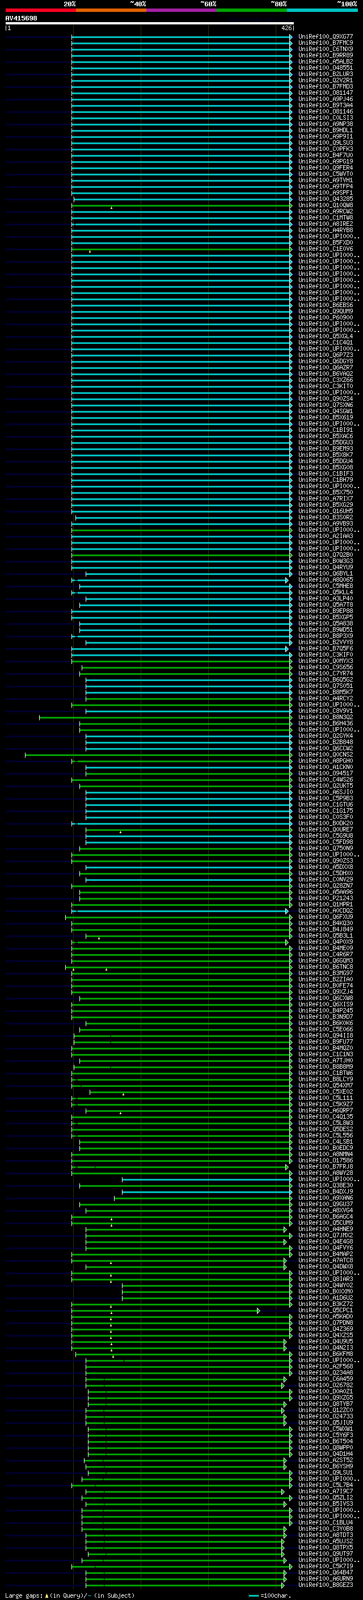Select the UniRef100_Q6DGY8 label
The height and width of the screenshot is (1600, 363).
326,362
